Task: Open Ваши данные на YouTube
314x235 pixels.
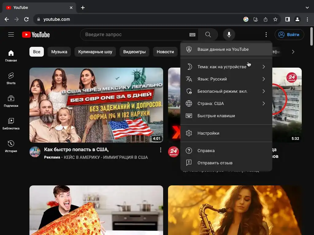Action: click(x=226, y=49)
